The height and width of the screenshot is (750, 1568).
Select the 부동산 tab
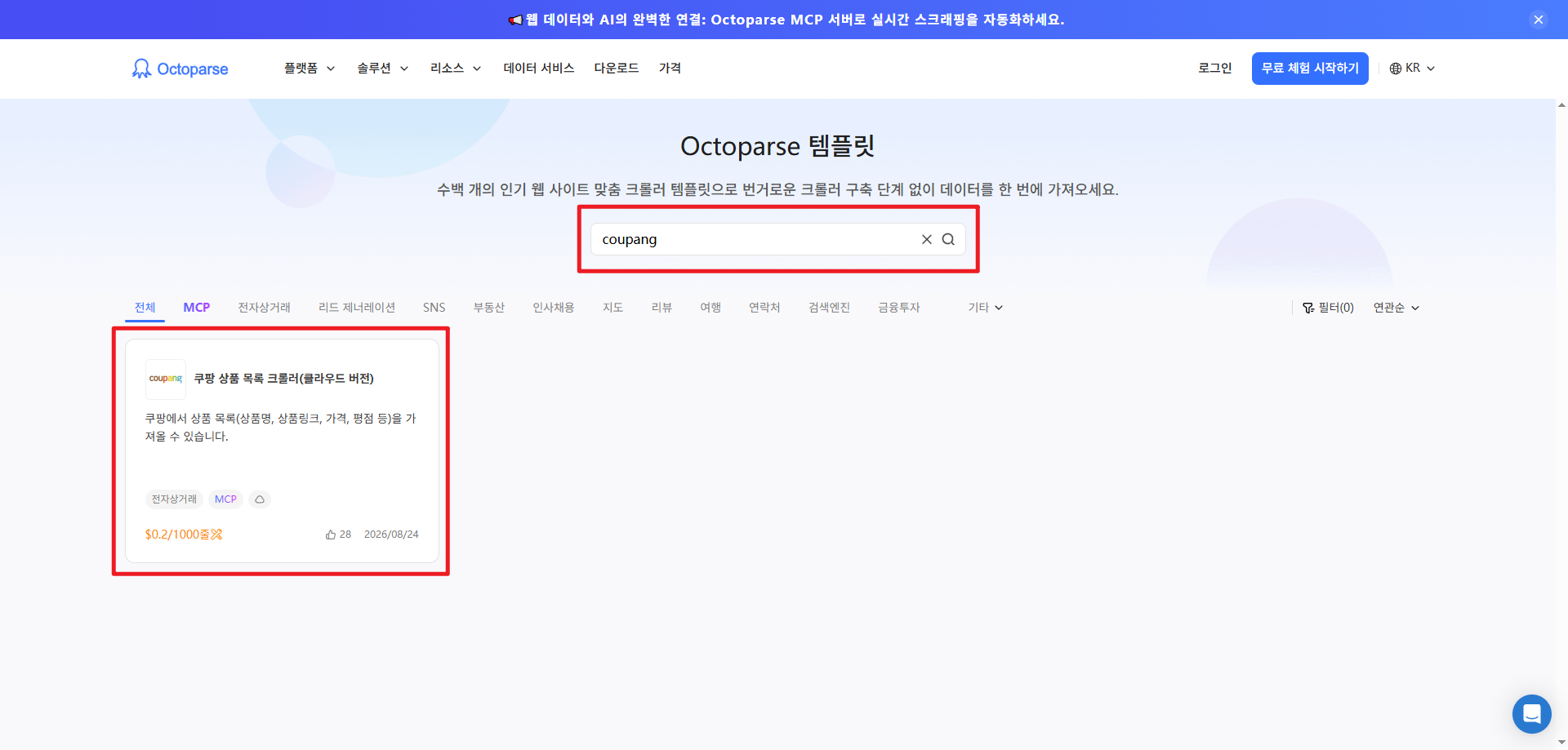[489, 308]
